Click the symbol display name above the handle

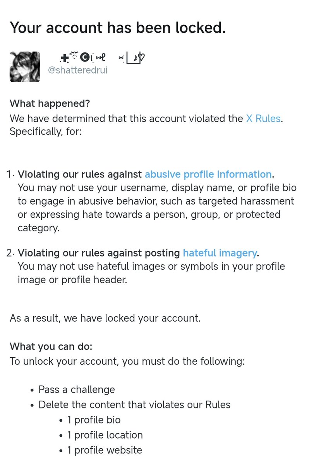(x=102, y=58)
